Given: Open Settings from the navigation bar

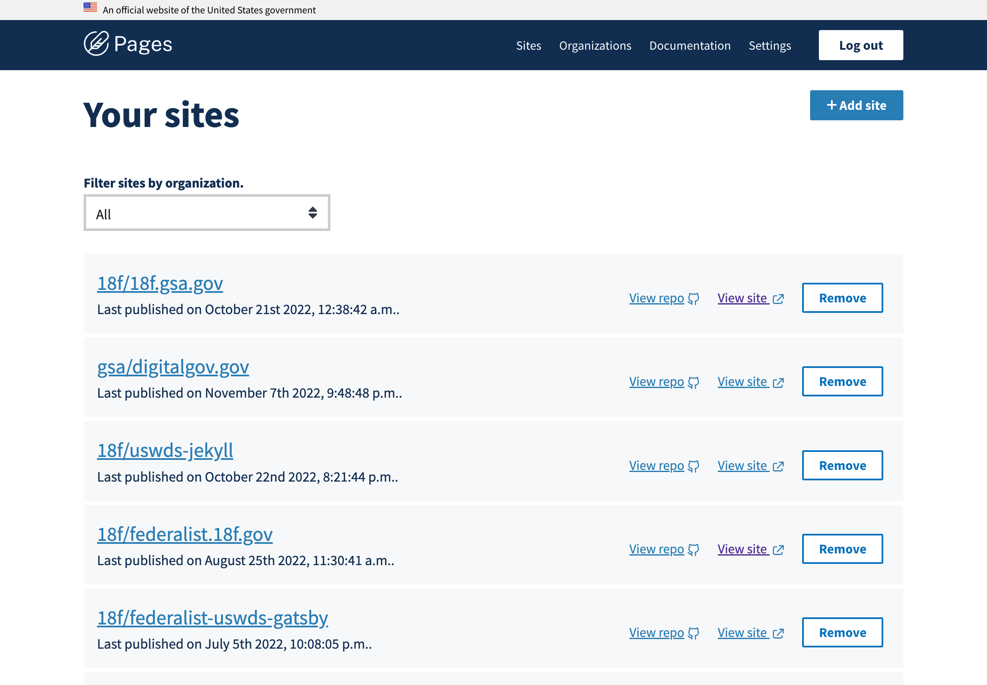Looking at the screenshot, I should tap(770, 45).
